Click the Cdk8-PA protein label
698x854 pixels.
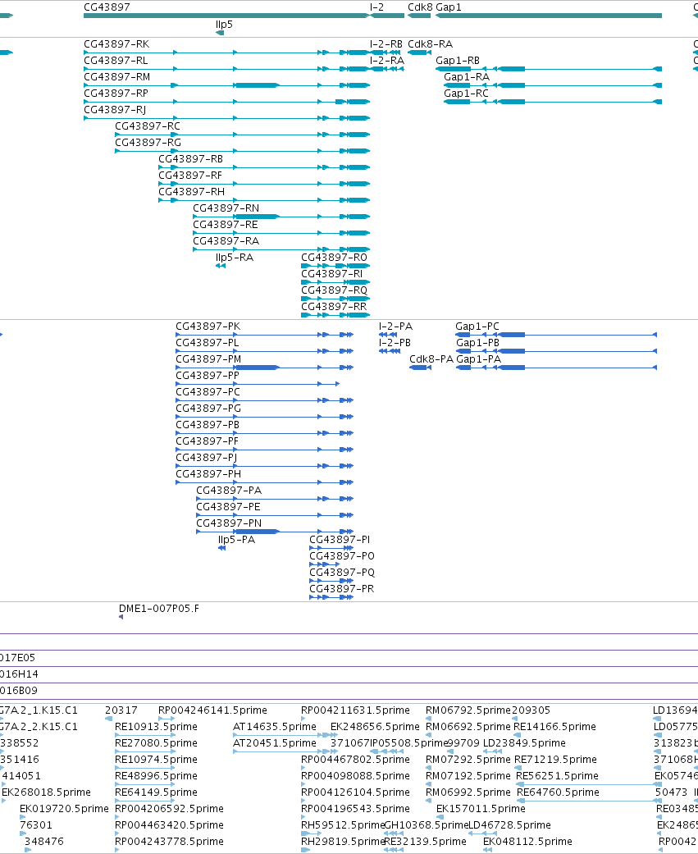(x=431, y=359)
